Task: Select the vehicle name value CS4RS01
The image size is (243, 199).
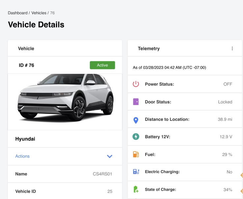Action: tap(102, 174)
